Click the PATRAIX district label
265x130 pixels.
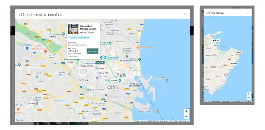pyautogui.click(x=83, y=80)
